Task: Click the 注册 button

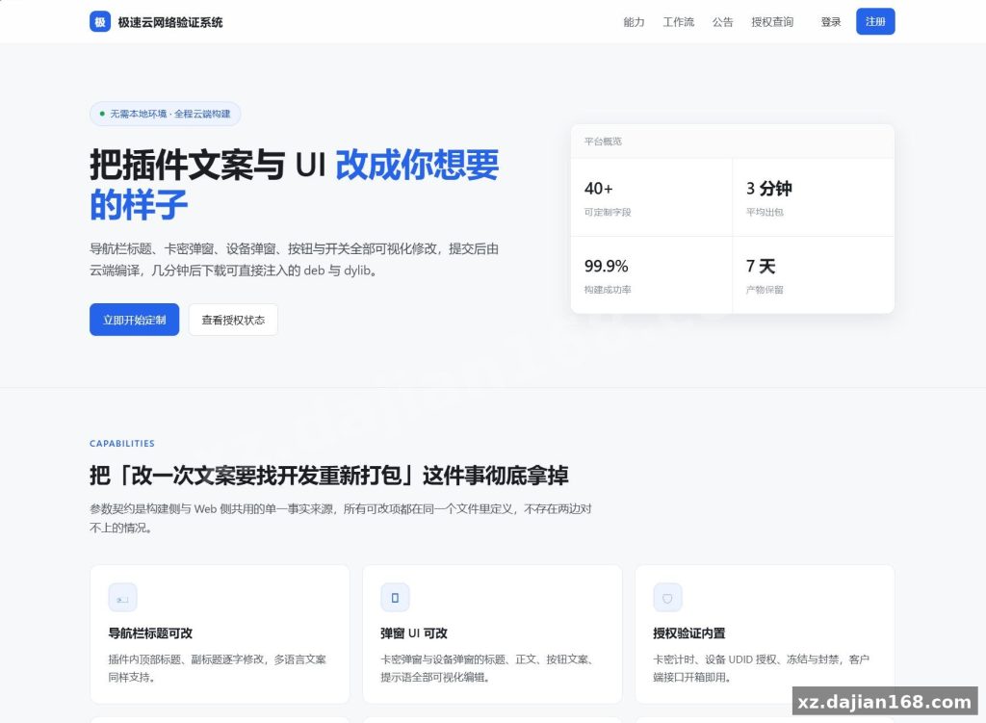Action: pyautogui.click(x=875, y=22)
